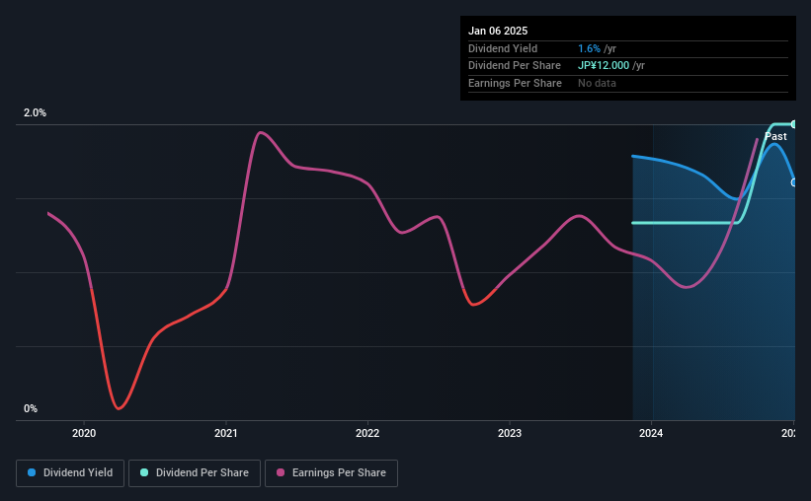Toggle the Earnings Per Share legend button
Screen dimensions: 811x501
pyautogui.click(x=331, y=473)
